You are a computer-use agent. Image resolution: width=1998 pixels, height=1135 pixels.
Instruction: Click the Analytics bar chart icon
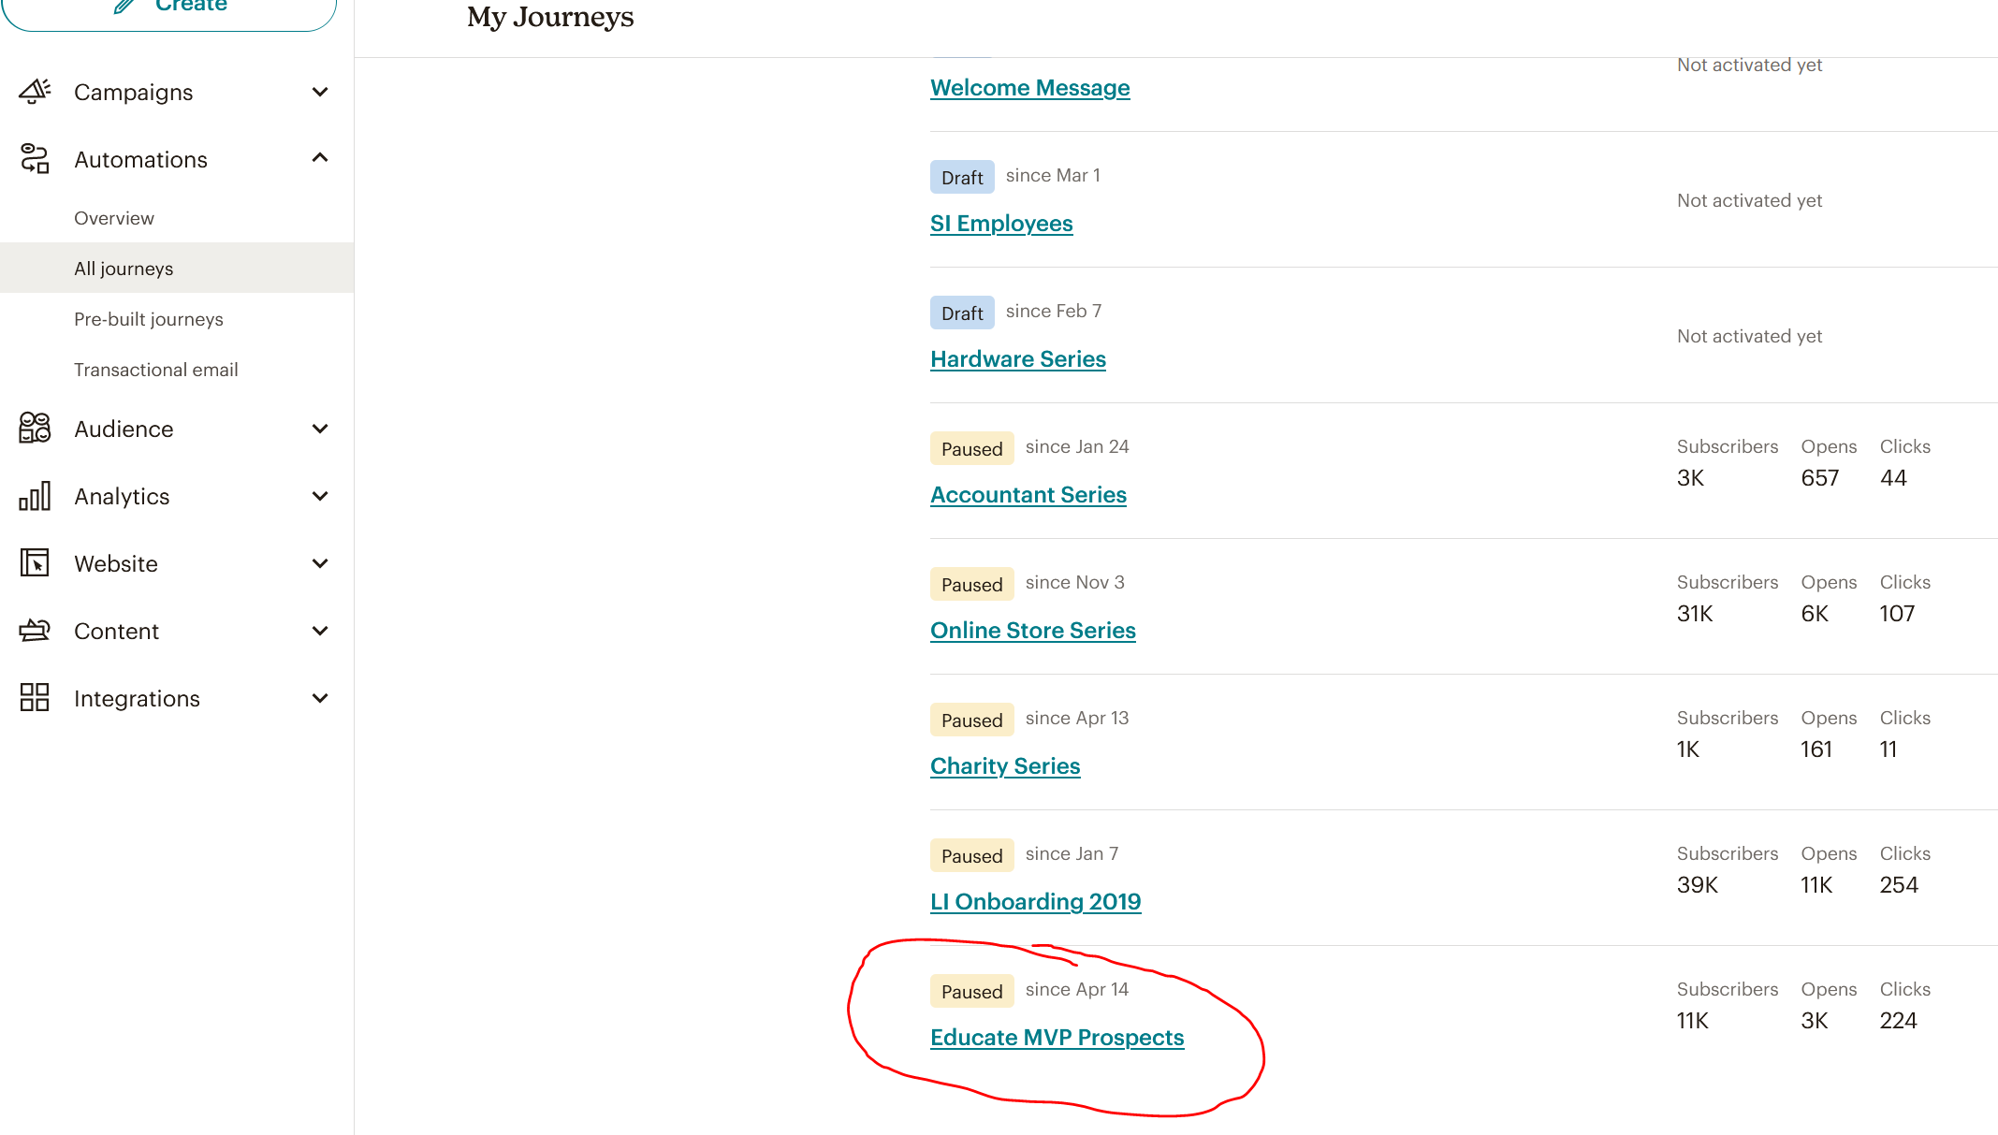(x=35, y=496)
